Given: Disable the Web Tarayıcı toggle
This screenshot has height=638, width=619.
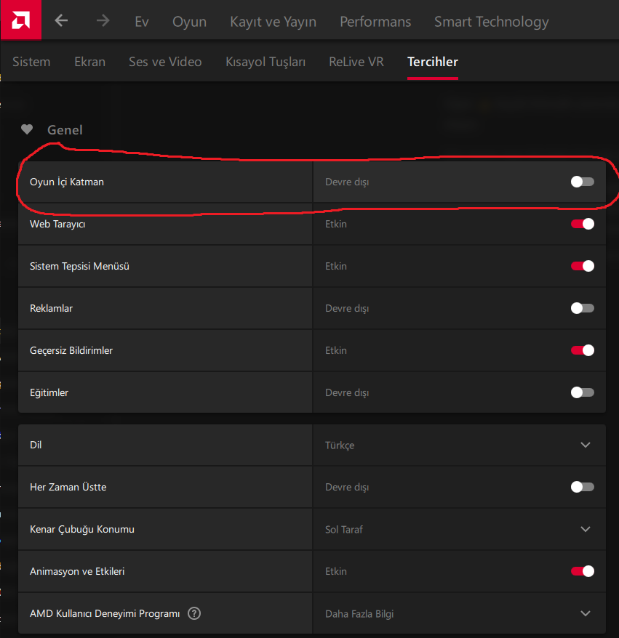Looking at the screenshot, I should [x=583, y=224].
